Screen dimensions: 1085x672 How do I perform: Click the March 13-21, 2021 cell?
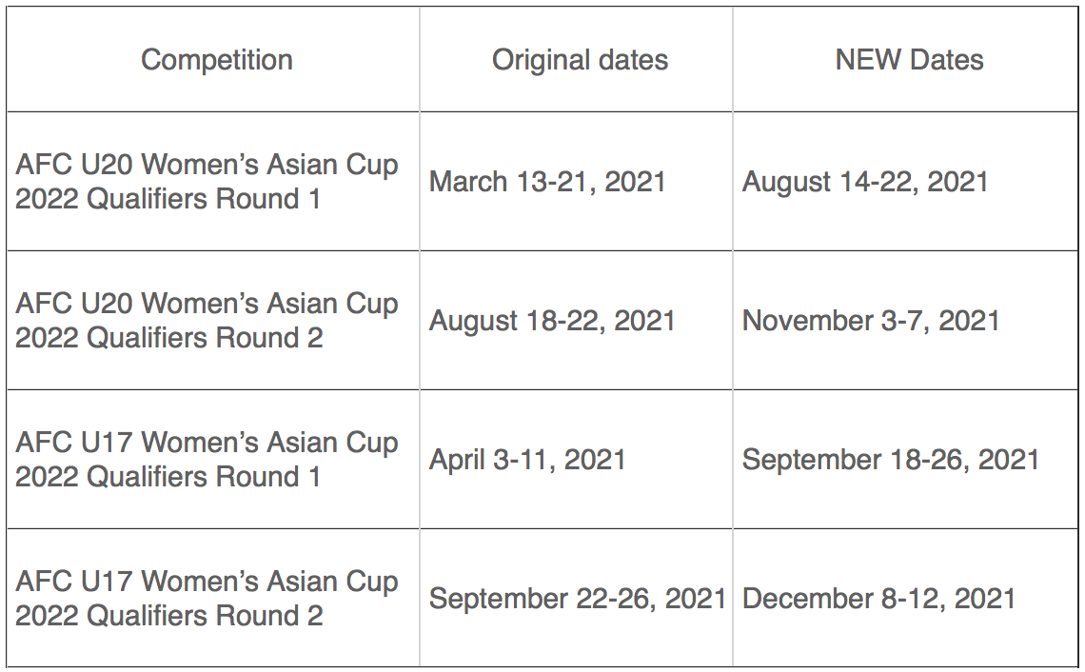point(576,181)
